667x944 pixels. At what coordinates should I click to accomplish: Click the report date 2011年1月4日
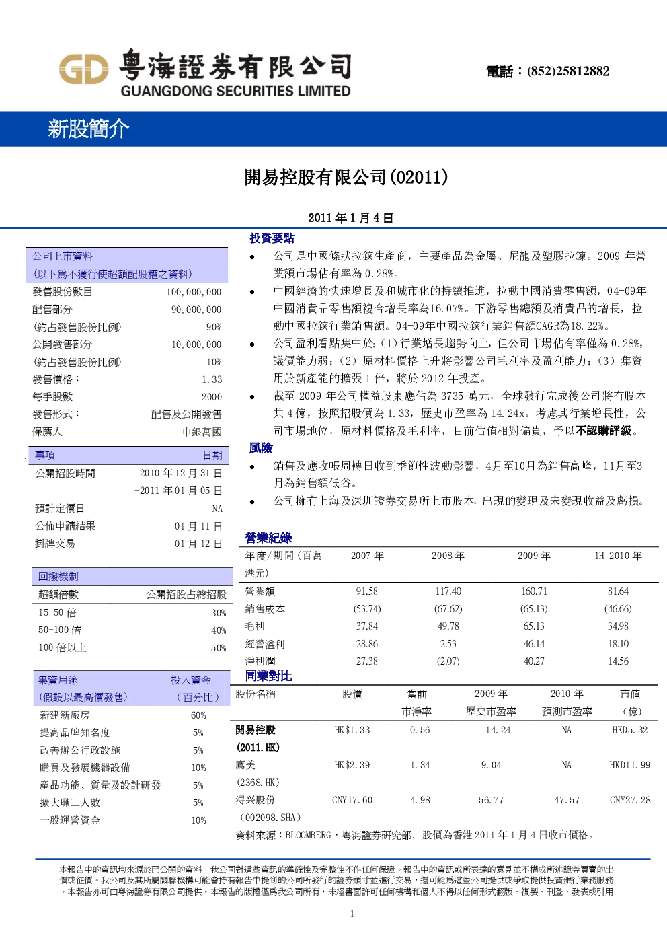point(350,218)
